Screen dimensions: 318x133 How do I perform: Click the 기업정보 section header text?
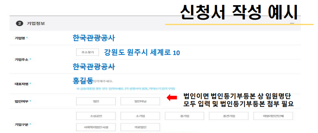(36, 24)
